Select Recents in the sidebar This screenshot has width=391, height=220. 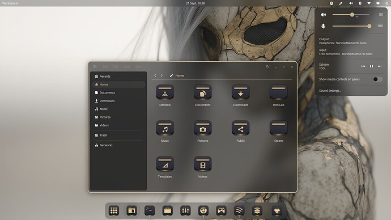(118, 77)
